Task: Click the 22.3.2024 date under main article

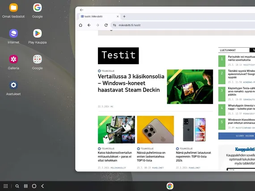Action: pos(104,107)
